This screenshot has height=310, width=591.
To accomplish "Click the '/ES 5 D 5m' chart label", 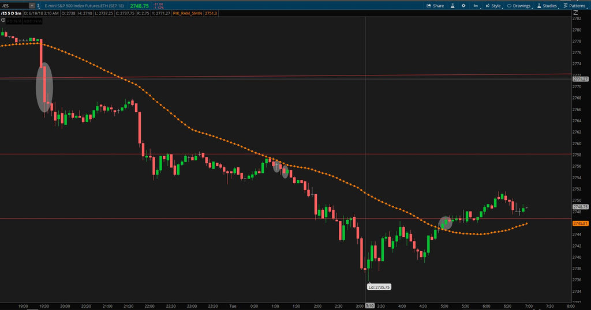I will tap(12, 13).
